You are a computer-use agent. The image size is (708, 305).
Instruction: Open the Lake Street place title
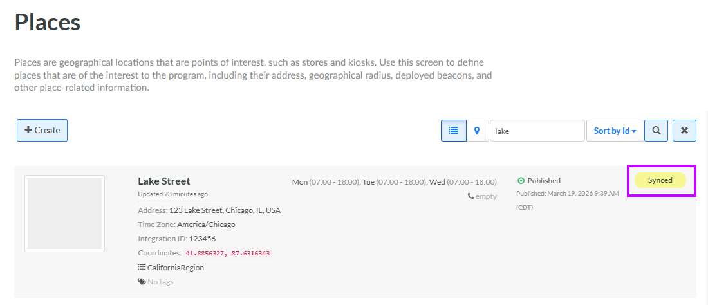(164, 181)
